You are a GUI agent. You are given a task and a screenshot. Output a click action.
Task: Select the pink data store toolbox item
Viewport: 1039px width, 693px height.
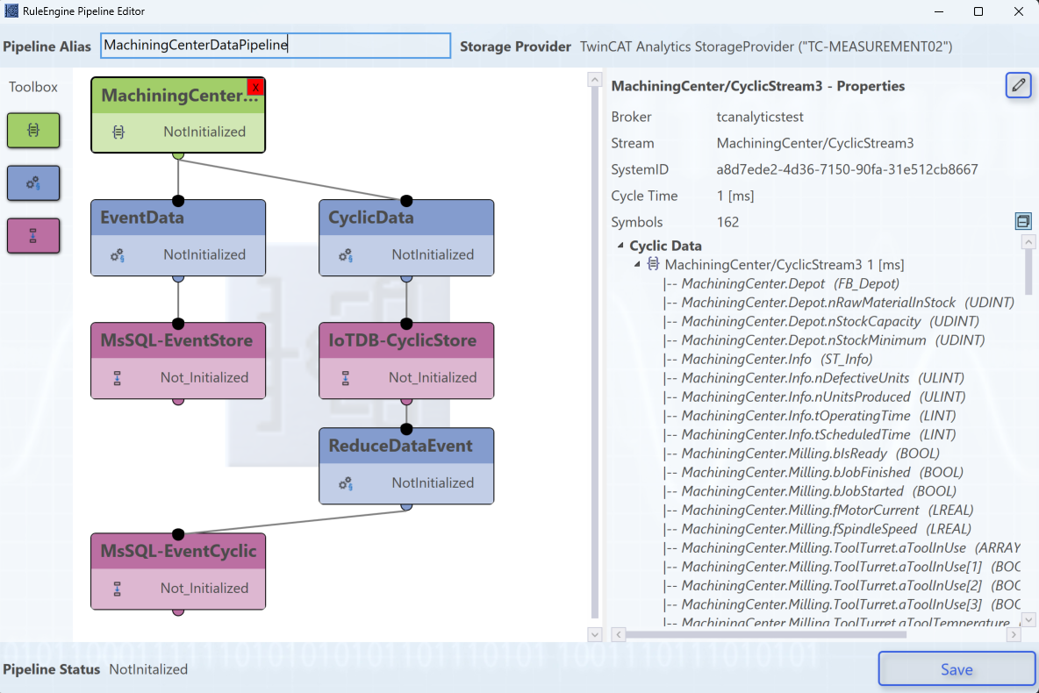(x=33, y=236)
